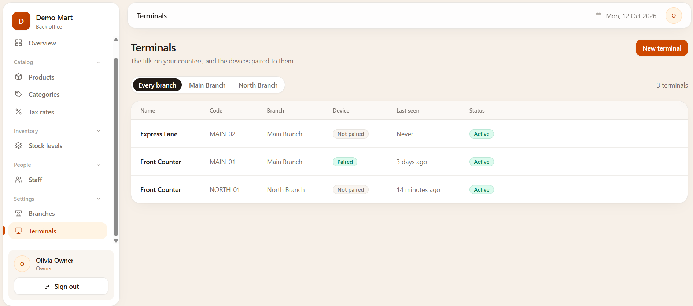This screenshot has width=693, height=306.
Task: Click the calendar icon in header
Action: pos(598,15)
